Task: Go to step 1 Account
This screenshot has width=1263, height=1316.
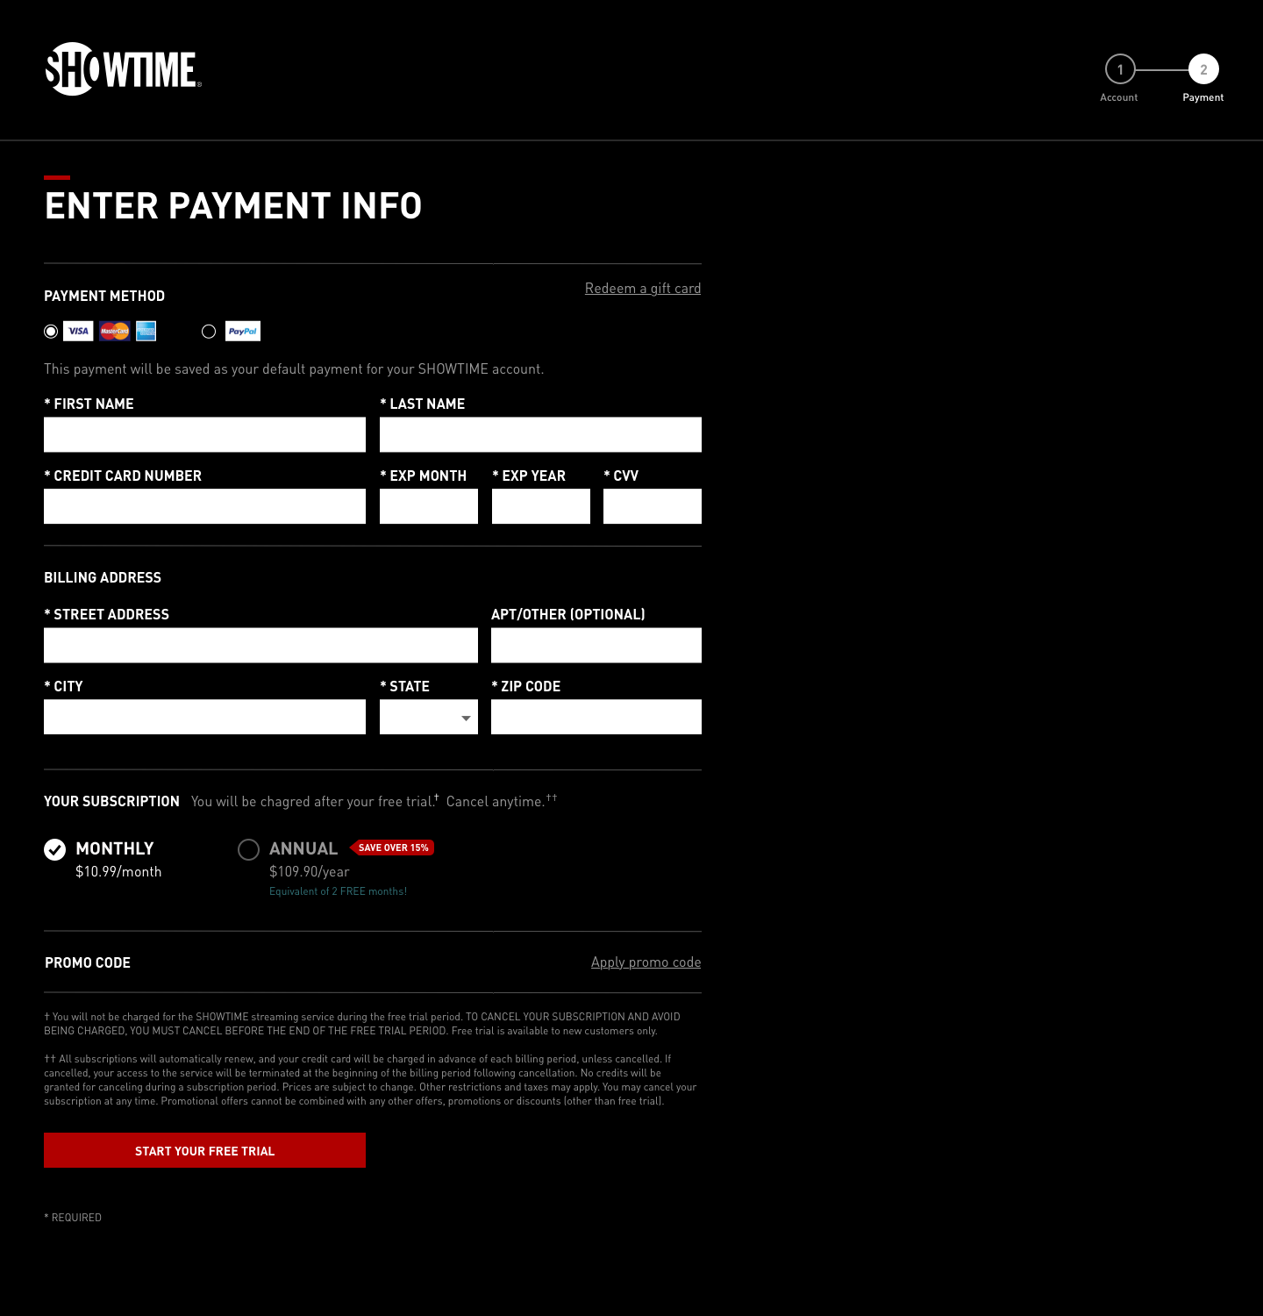Action: tap(1120, 69)
